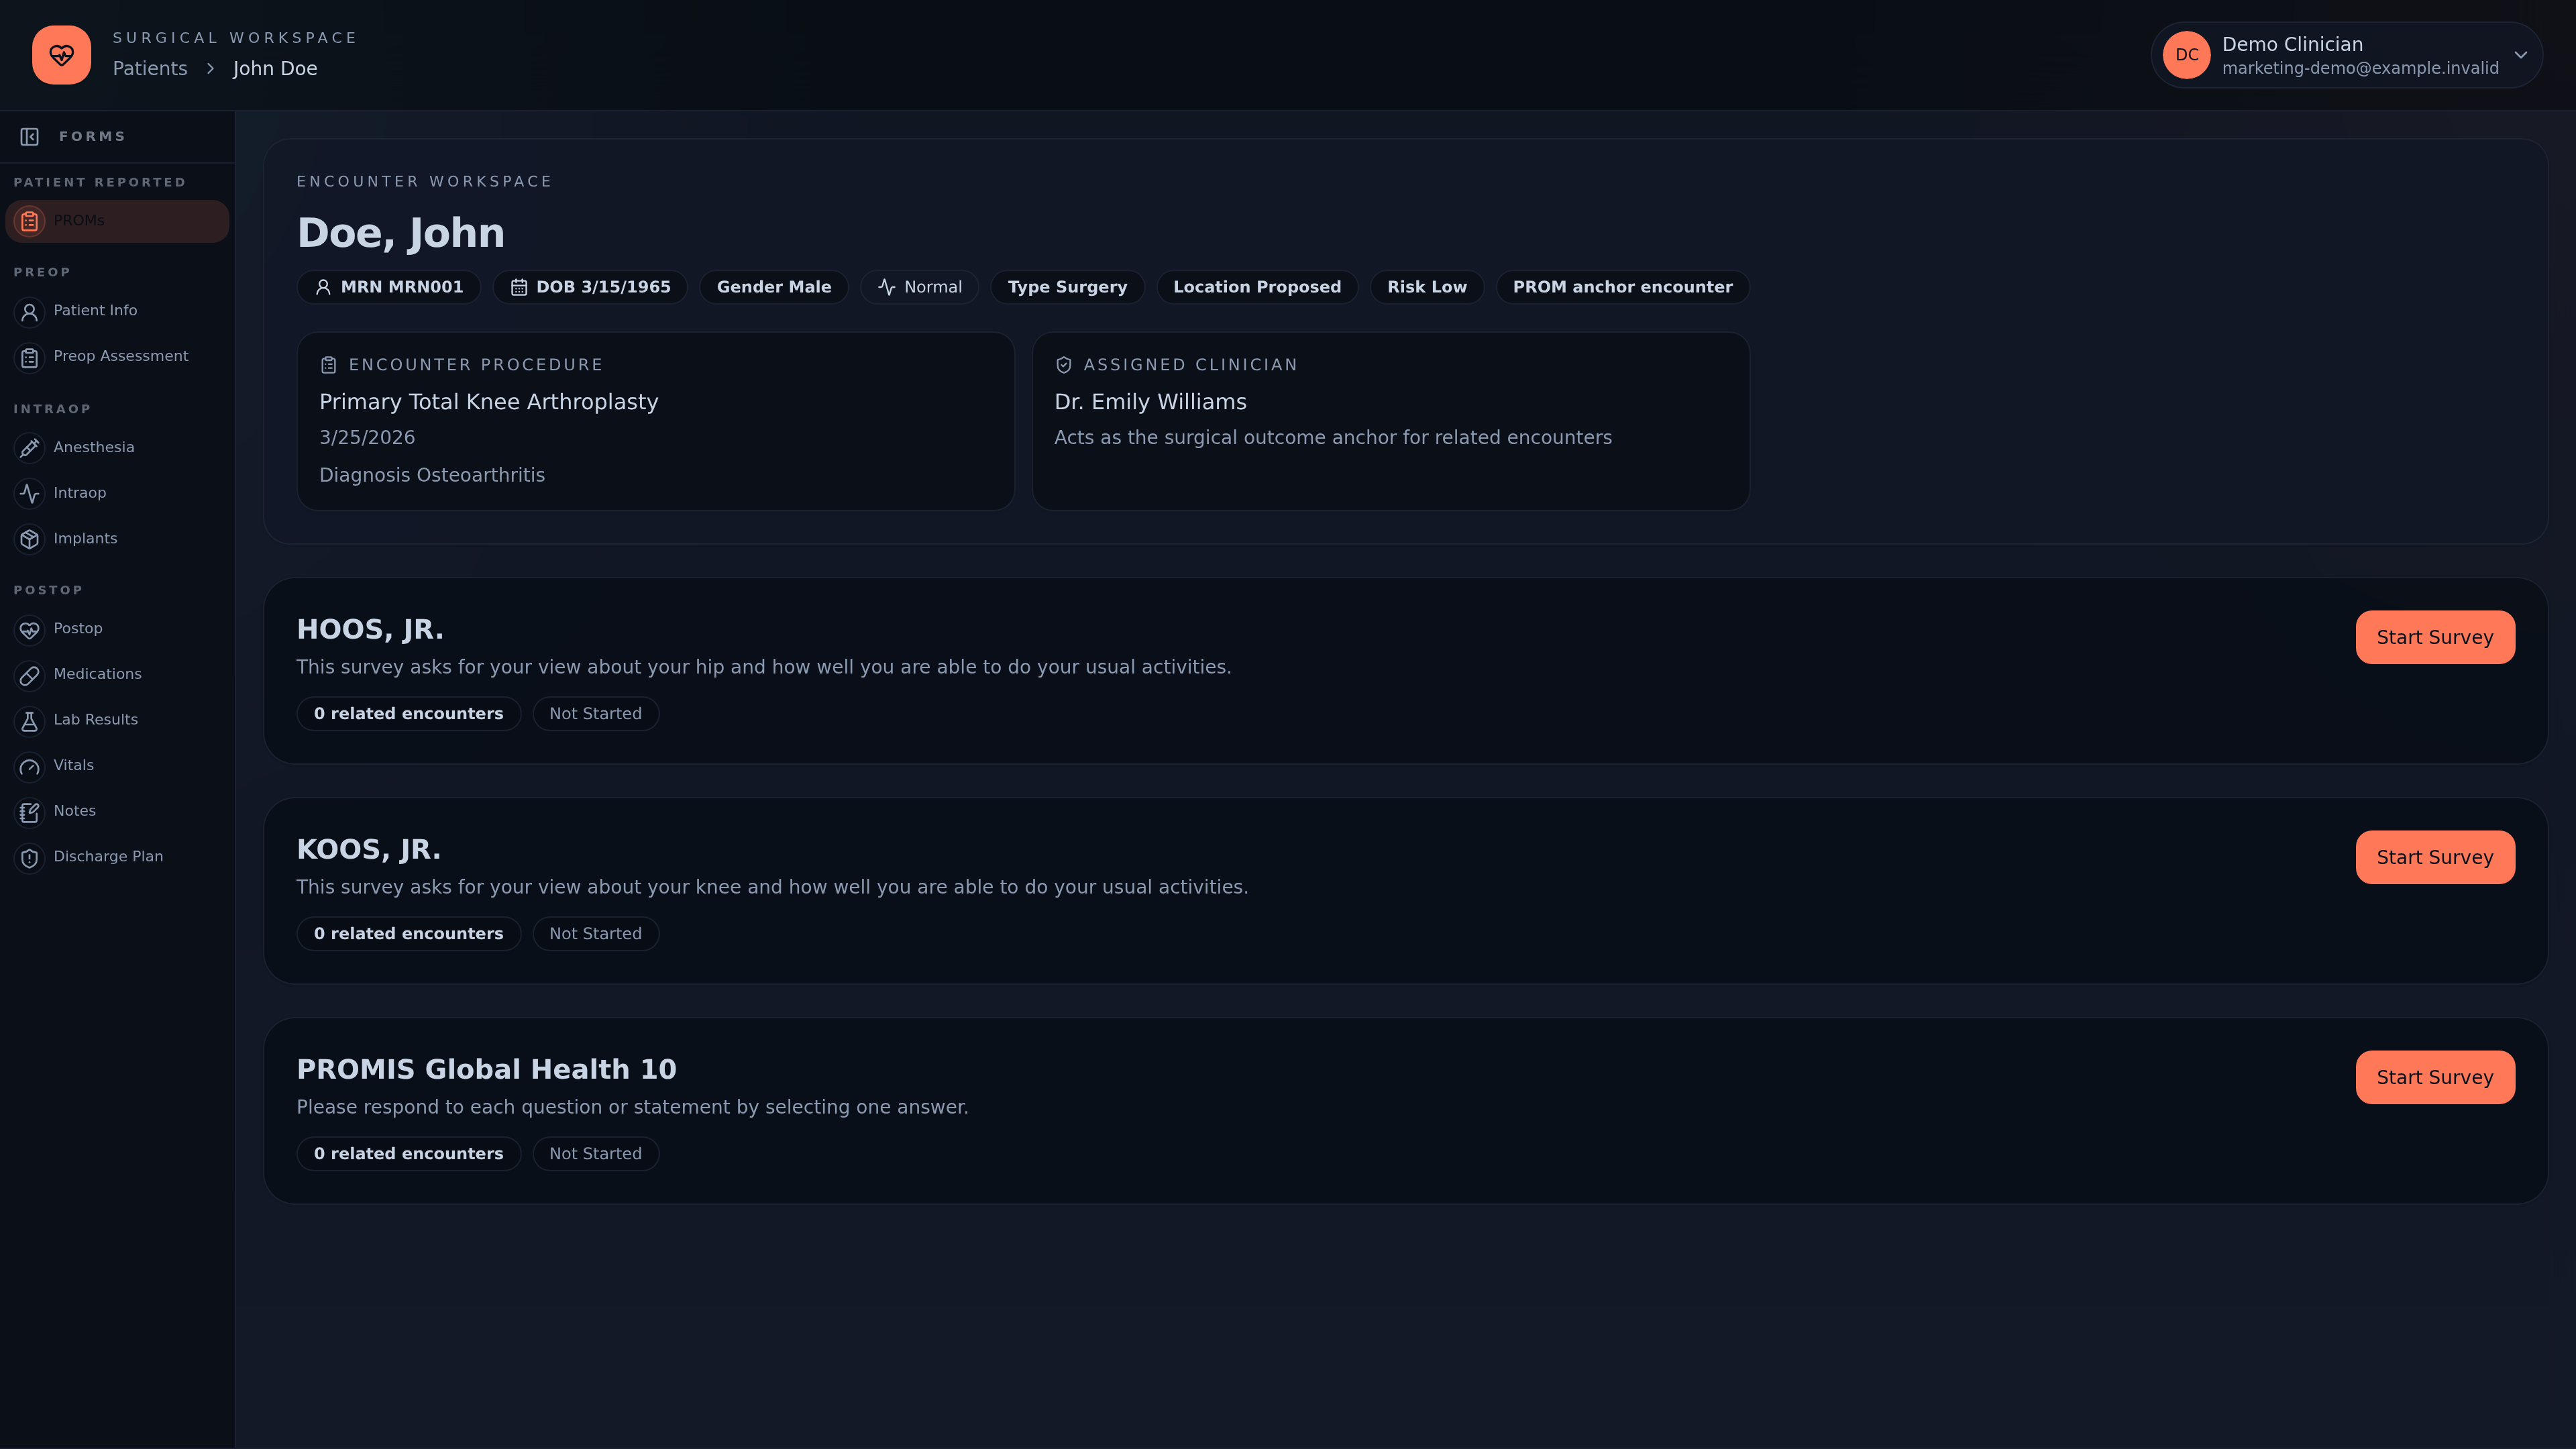Click the Gender Male chip
Image resolution: width=2576 pixels, height=1449 pixels.
(774, 287)
